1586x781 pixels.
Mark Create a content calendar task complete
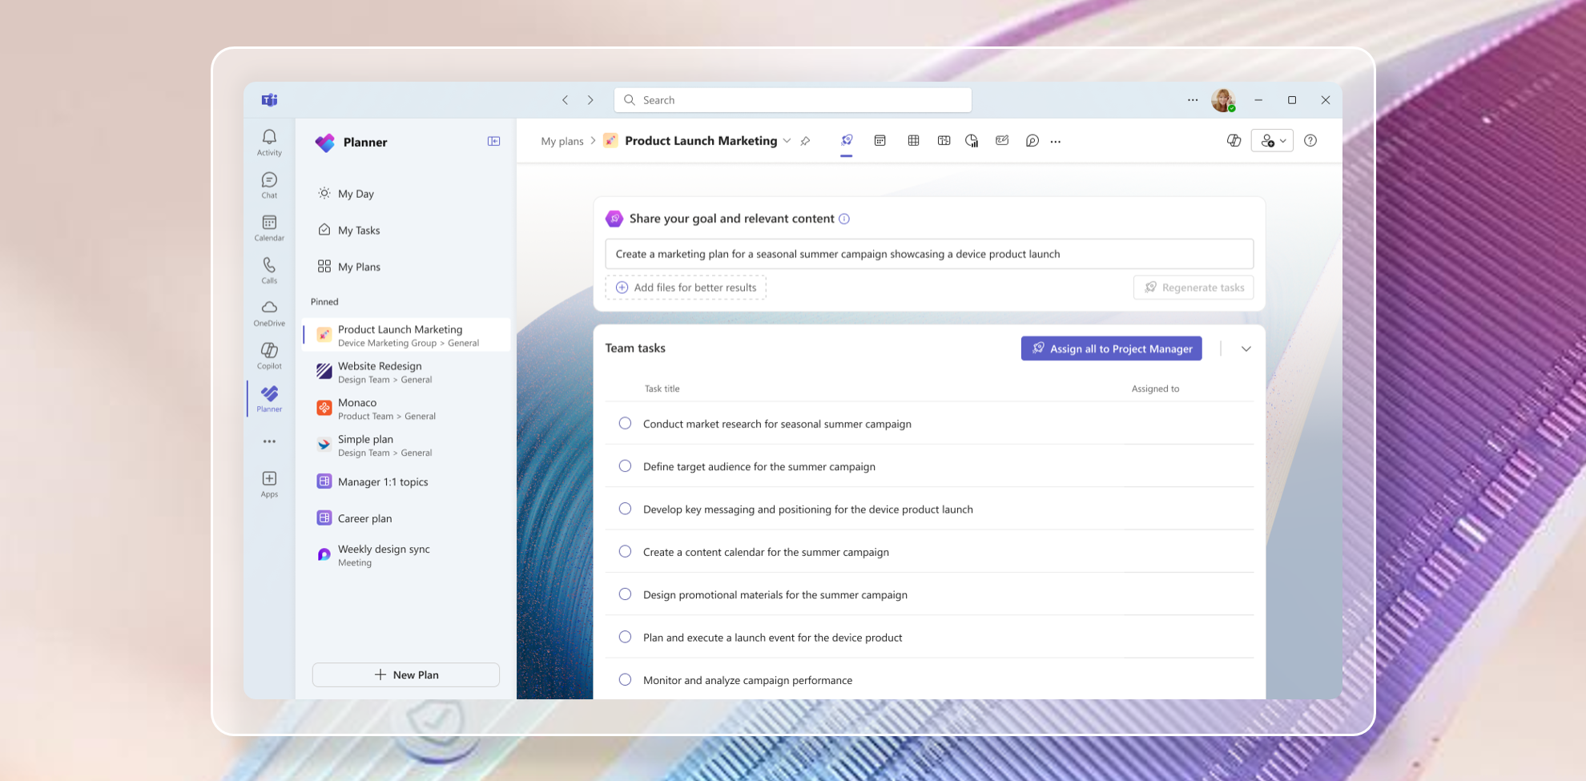click(x=625, y=551)
